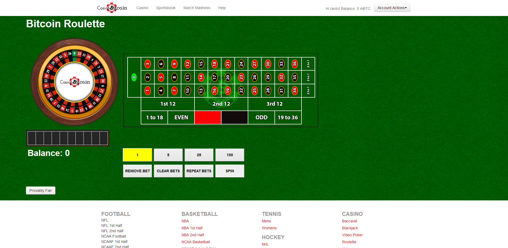Bet on the red color box
Image resolution: width=508 pixels, height=248 pixels.
[208, 117]
